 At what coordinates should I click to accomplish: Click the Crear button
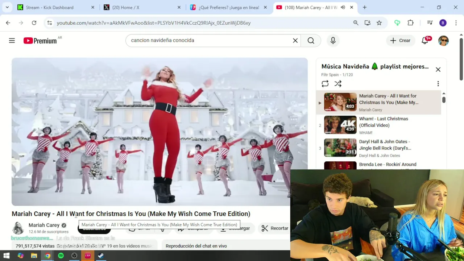click(400, 41)
